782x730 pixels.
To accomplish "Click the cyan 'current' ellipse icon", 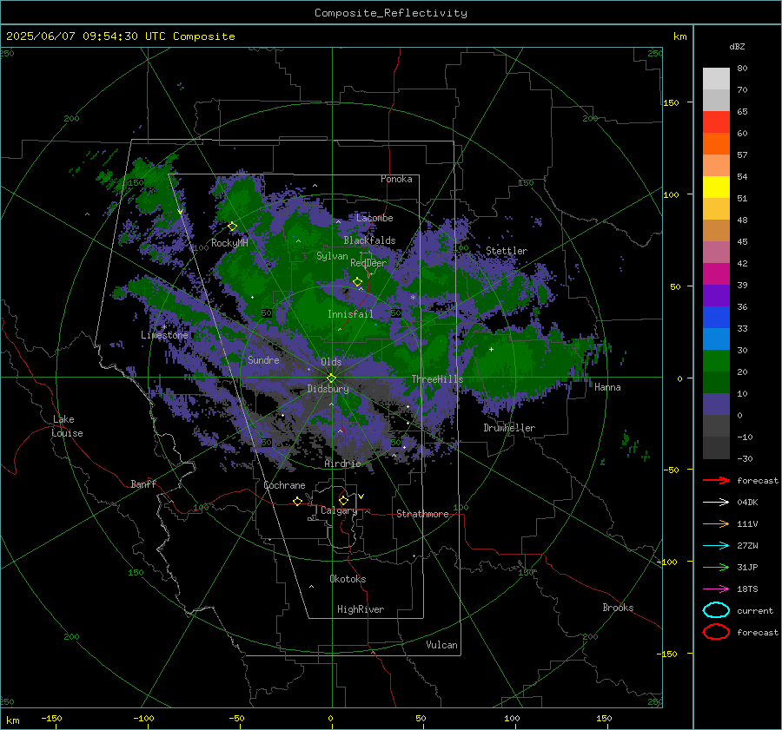I will (716, 610).
